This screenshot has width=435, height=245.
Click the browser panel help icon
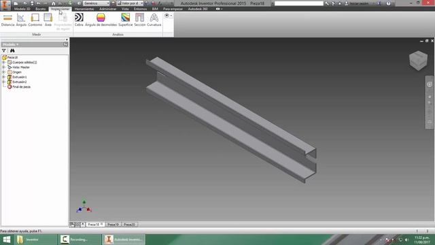pyautogui.click(x=65, y=44)
